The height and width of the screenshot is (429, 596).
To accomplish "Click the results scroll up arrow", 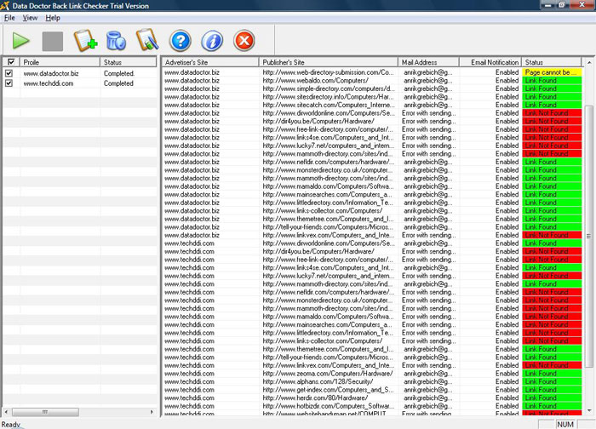I will click(x=589, y=62).
